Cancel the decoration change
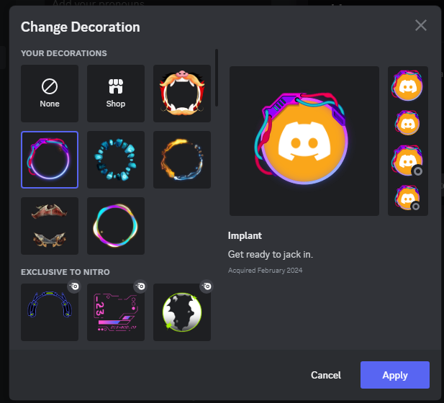 tap(326, 375)
